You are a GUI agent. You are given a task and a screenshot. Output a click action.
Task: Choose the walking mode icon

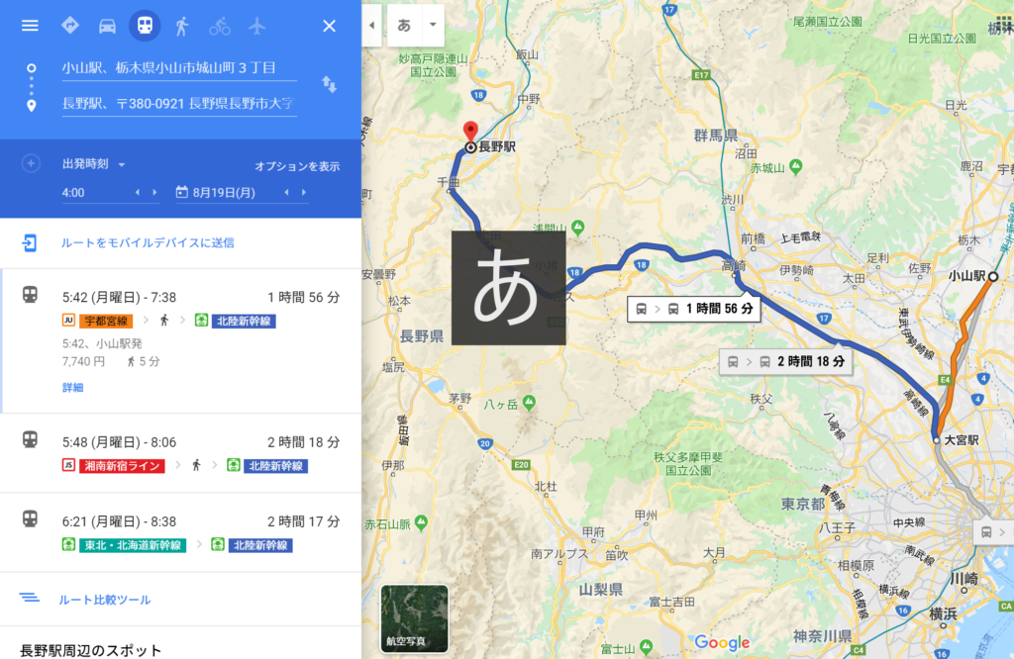182,26
